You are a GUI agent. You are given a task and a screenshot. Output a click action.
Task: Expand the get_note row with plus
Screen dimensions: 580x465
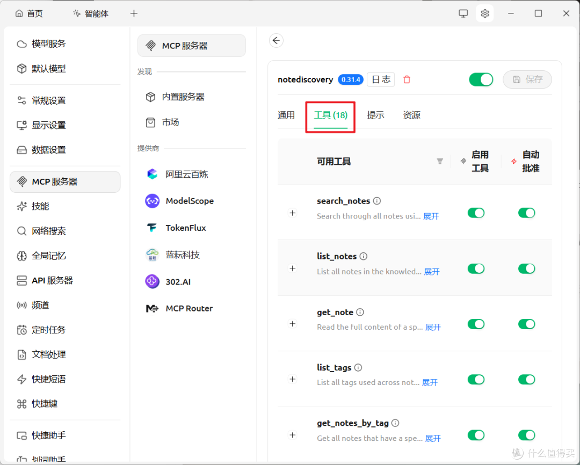point(293,324)
